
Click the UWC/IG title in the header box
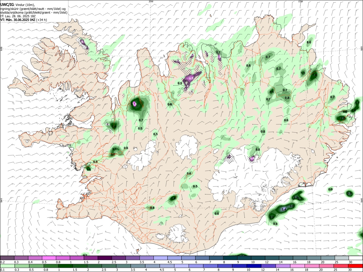point(7,5)
